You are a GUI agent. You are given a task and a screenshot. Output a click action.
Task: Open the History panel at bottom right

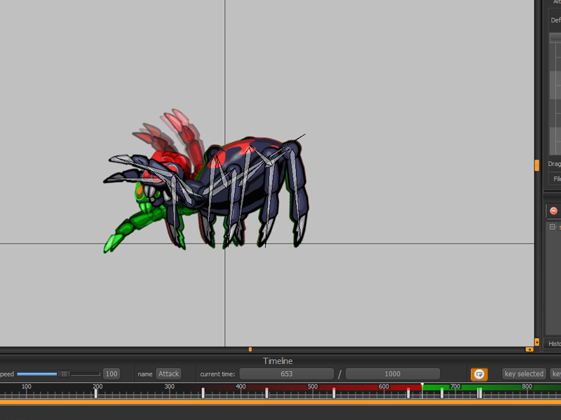point(554,343)
